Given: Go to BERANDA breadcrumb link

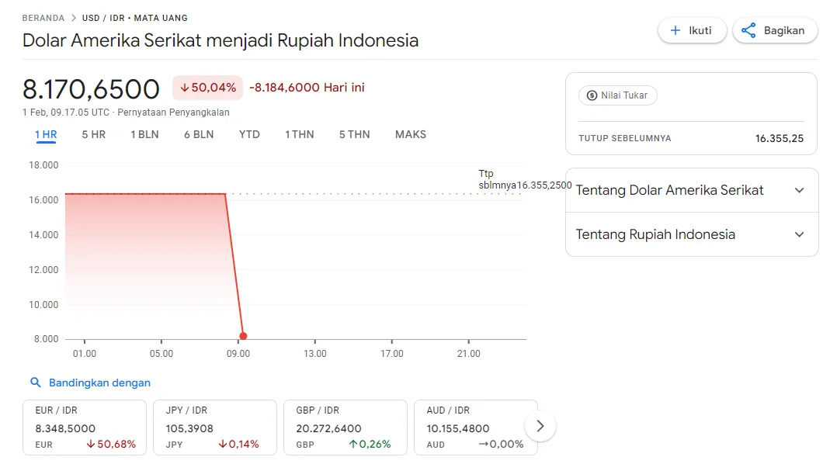Looking at the screenshot, I should 43,18.
